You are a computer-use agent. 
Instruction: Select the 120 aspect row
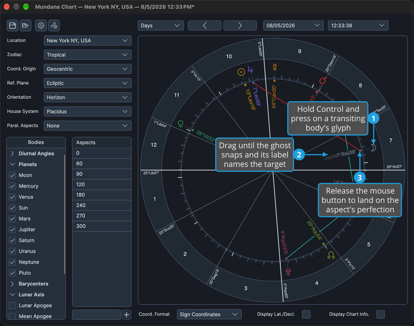tap(102, 184)
